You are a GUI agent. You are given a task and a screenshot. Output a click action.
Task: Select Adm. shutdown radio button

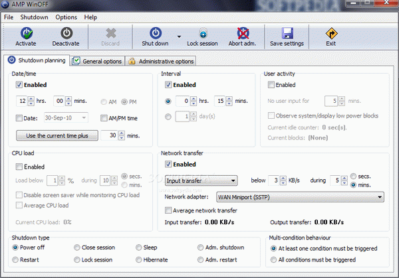(x=201, y=247)
